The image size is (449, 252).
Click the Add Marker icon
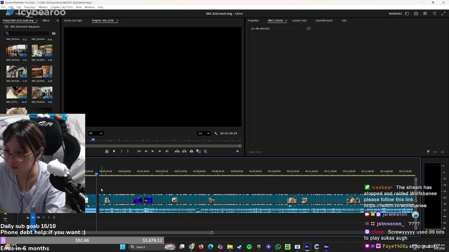coord(114,151)
